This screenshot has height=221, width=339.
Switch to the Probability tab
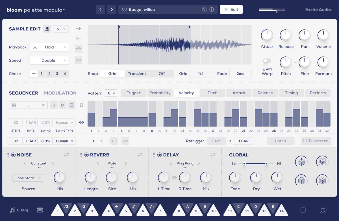(x=160, y=93)
